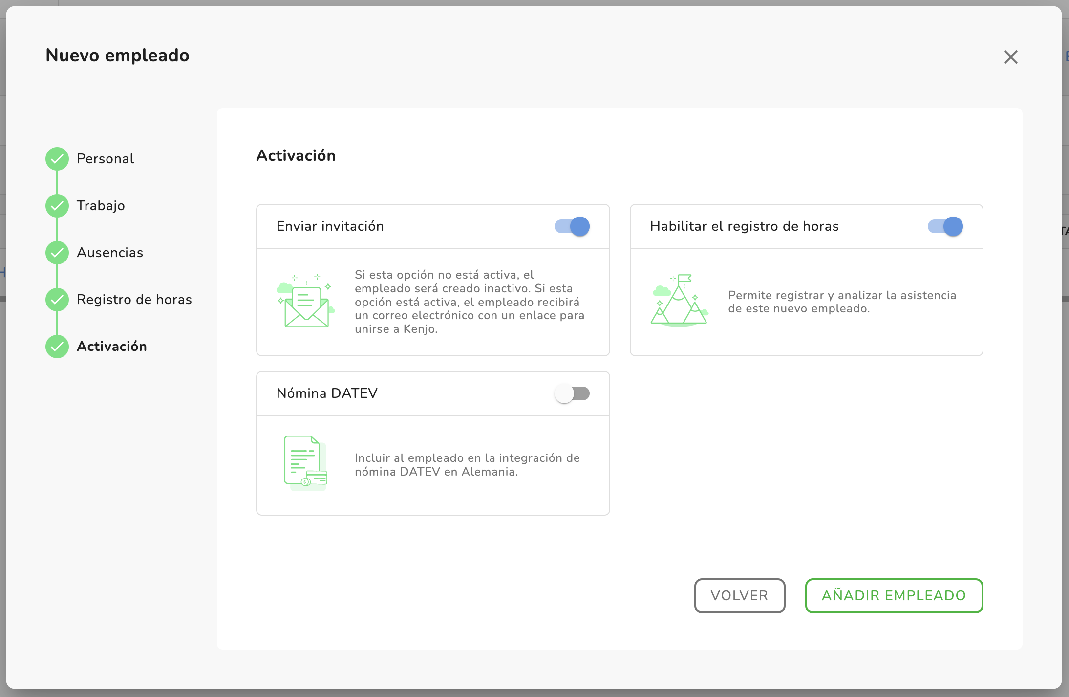1069x697 pixels.
Task: Select the Registro de horas step label
Action: tap(134, 300)
